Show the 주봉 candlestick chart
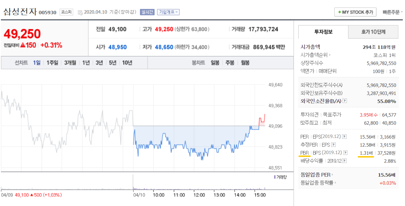Viewport: 405px width, 206px height. click(230, 63)
